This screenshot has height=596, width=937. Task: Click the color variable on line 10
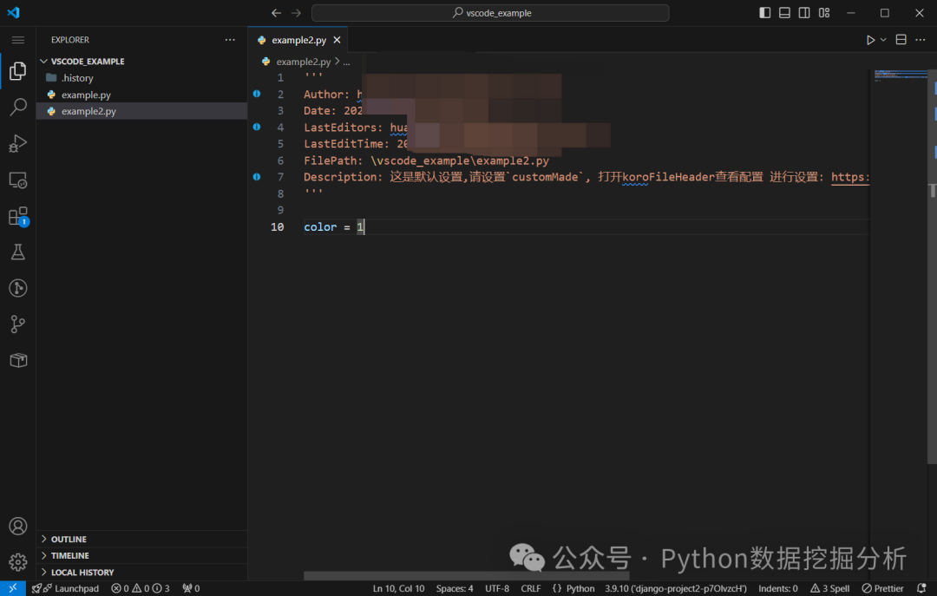[320, 227]
